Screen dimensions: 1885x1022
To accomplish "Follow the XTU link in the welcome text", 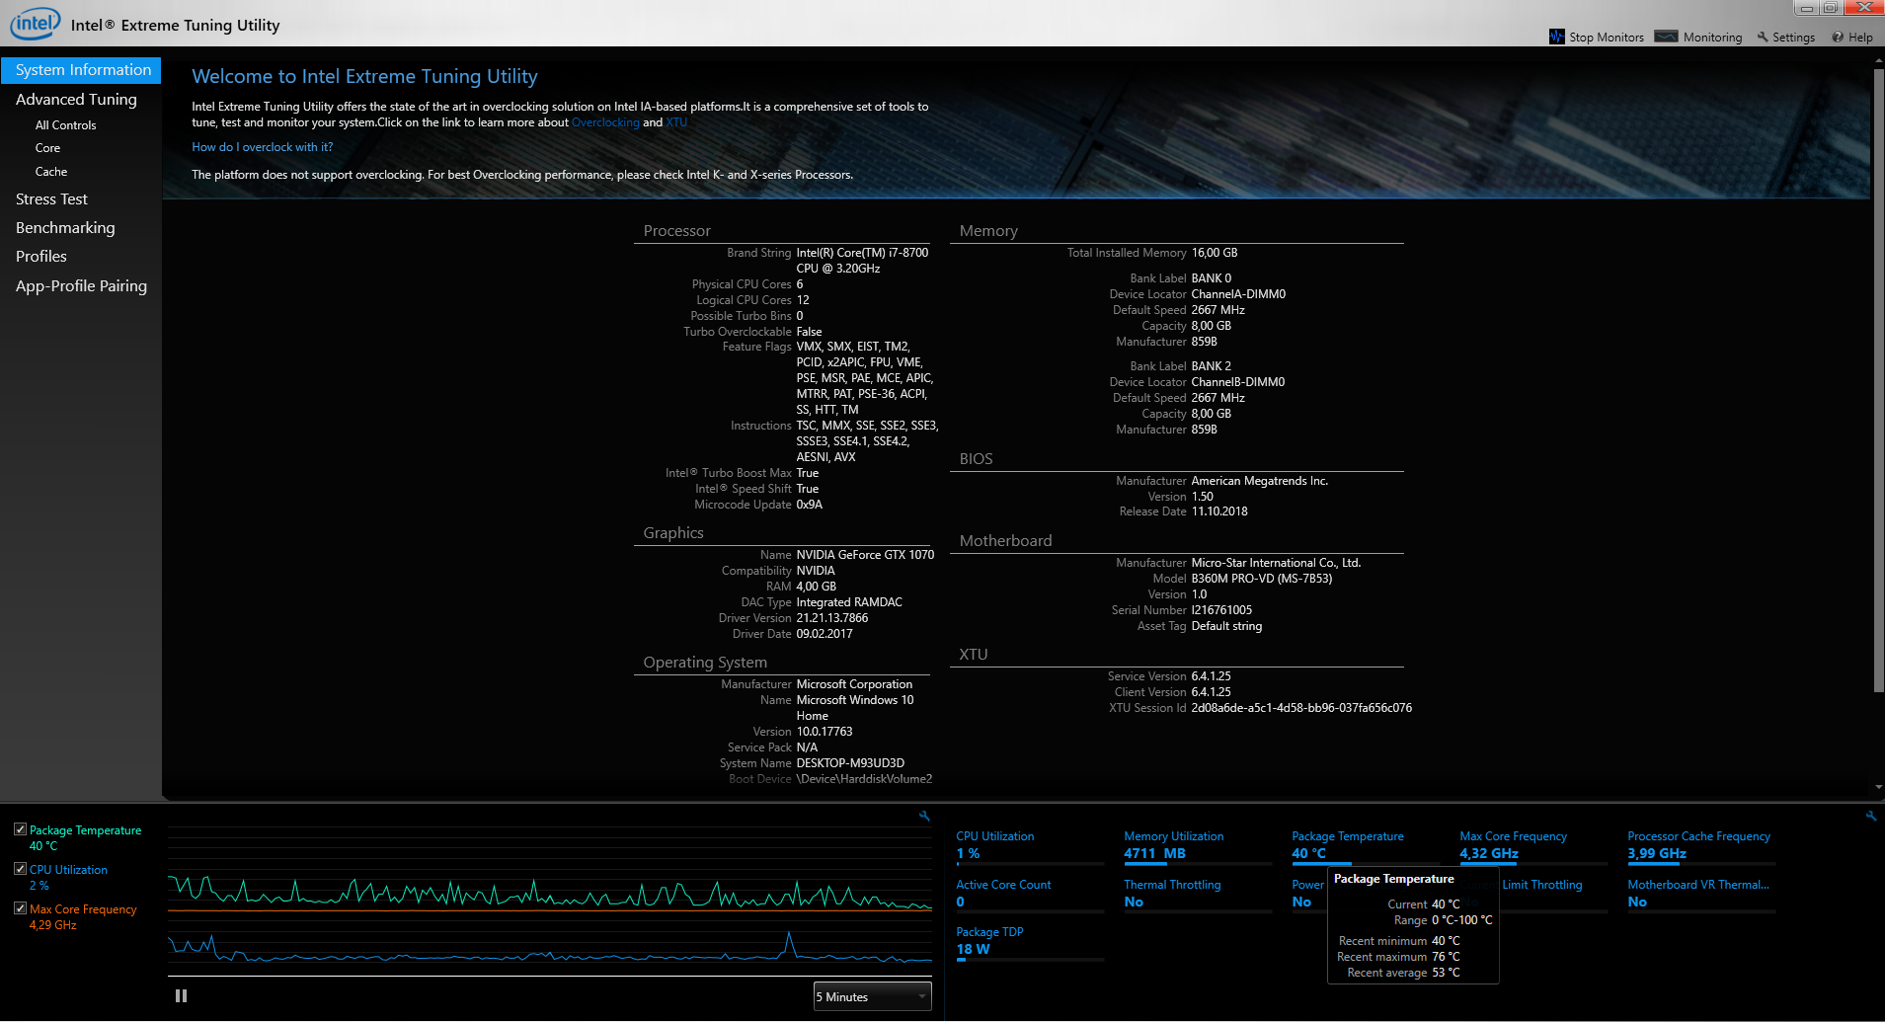I will pyautogui.click(x=676, y=122).
